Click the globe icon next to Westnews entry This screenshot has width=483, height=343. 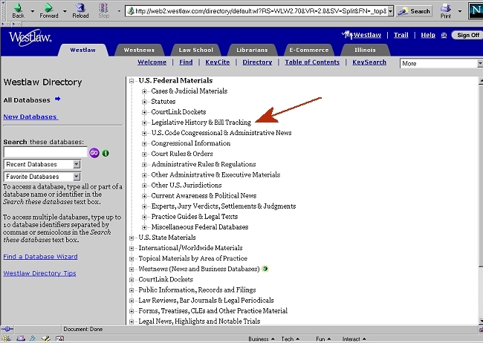265,269
